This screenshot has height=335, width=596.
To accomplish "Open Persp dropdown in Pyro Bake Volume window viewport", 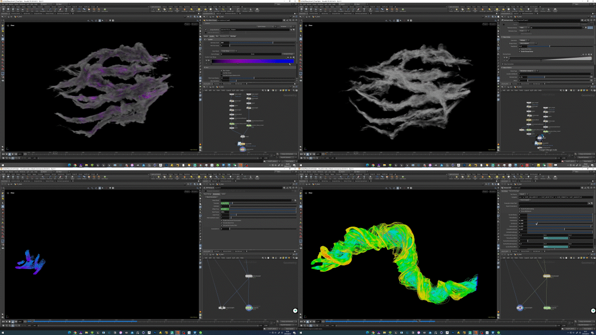I will click(x=188, y=24).
